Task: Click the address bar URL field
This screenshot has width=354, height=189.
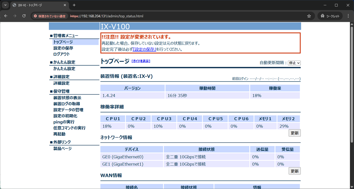Action: point(189,16)
